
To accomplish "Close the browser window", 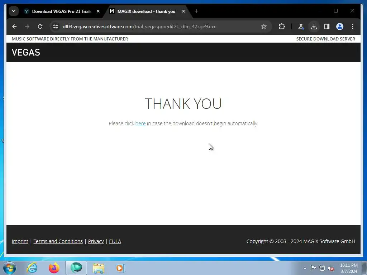I will pyautogui.click(x=352, y=11).
